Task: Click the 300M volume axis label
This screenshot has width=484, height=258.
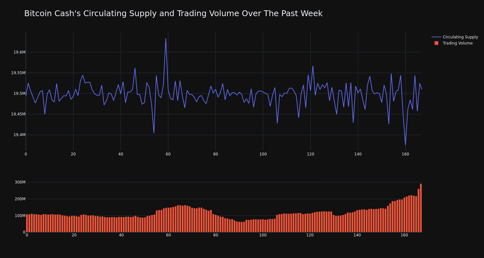Action: tap(20, 182)
